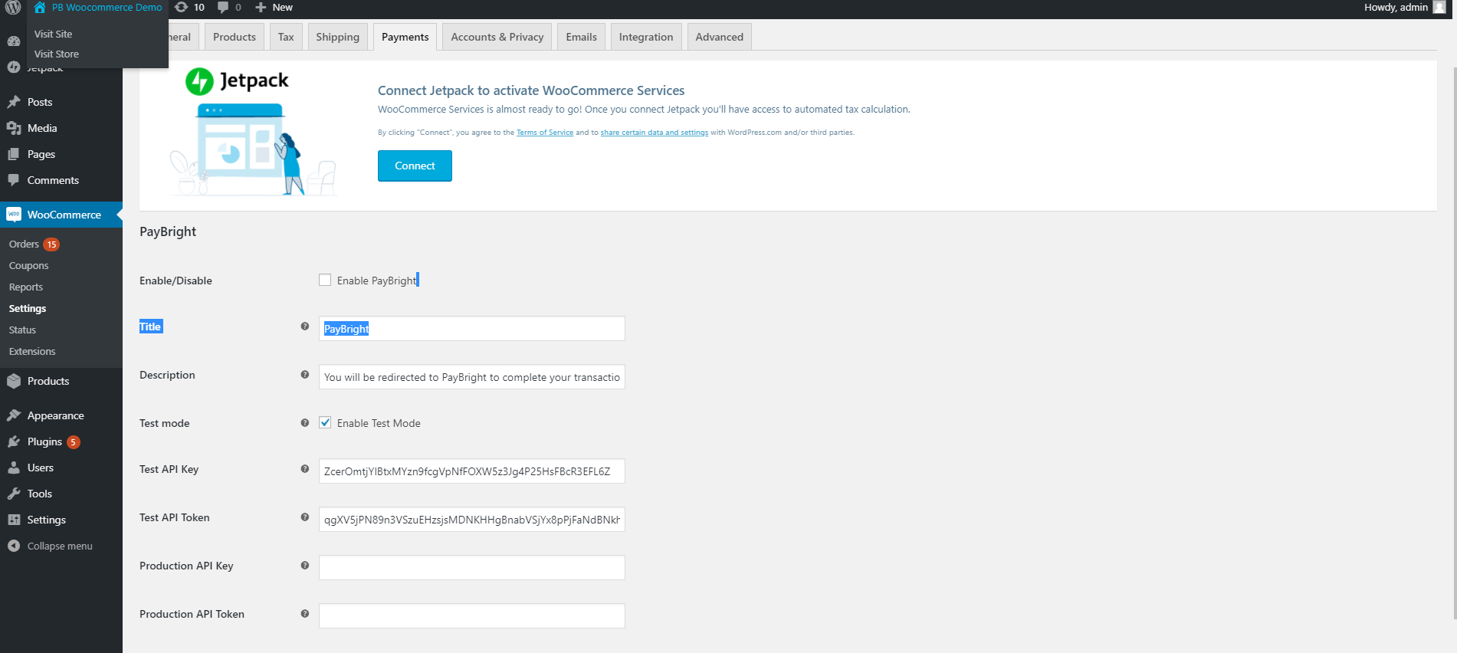The image size is (1457, 653).
Task: Click the Products box icon in sidebar
Action: (x=14, y=381)
